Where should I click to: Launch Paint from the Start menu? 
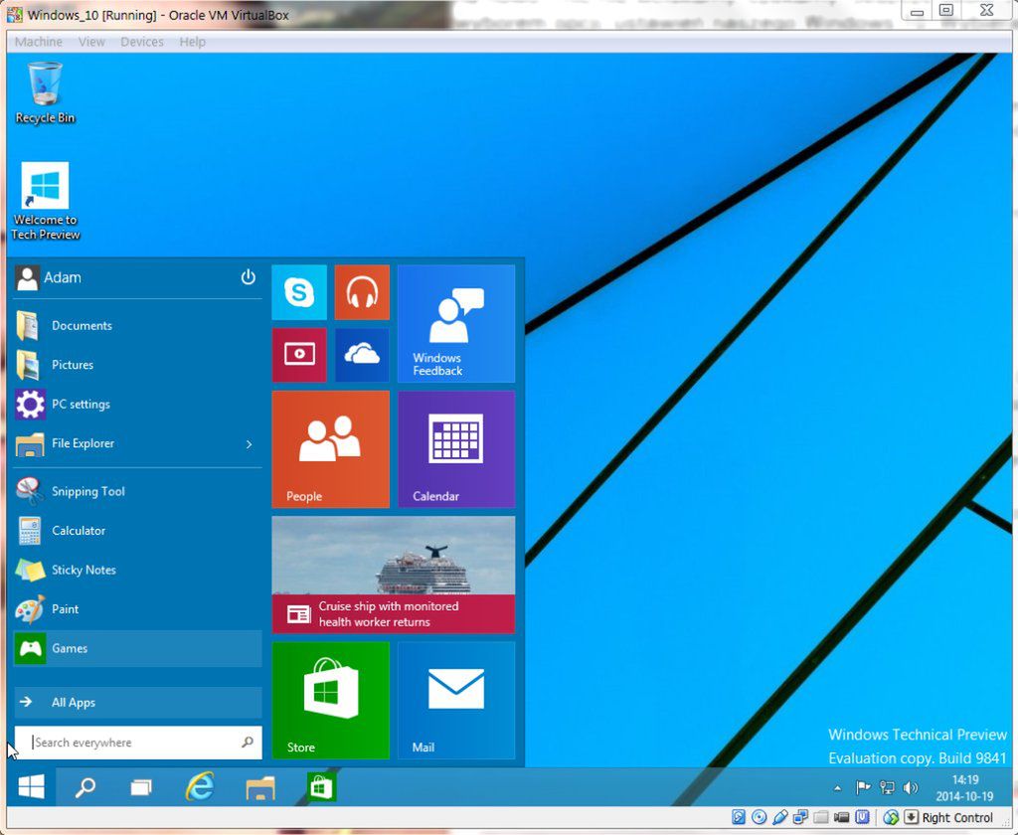[137, 609]
